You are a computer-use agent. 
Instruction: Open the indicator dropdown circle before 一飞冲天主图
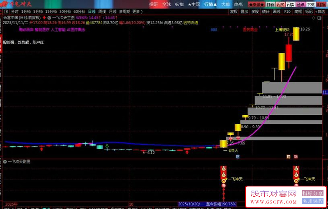[x=49, y=18]
